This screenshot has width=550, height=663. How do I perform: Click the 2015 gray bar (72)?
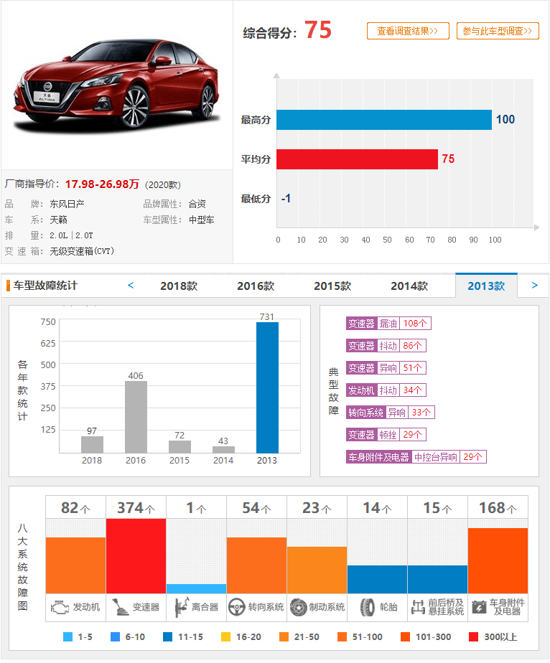[x=180, y=446]
